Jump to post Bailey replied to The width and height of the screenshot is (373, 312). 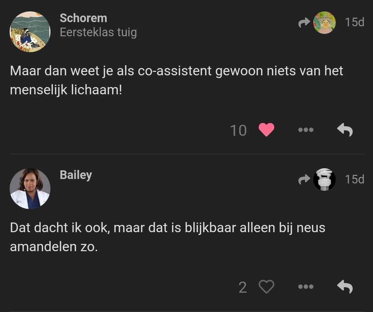pyautogui.click(x=304, y=179)
